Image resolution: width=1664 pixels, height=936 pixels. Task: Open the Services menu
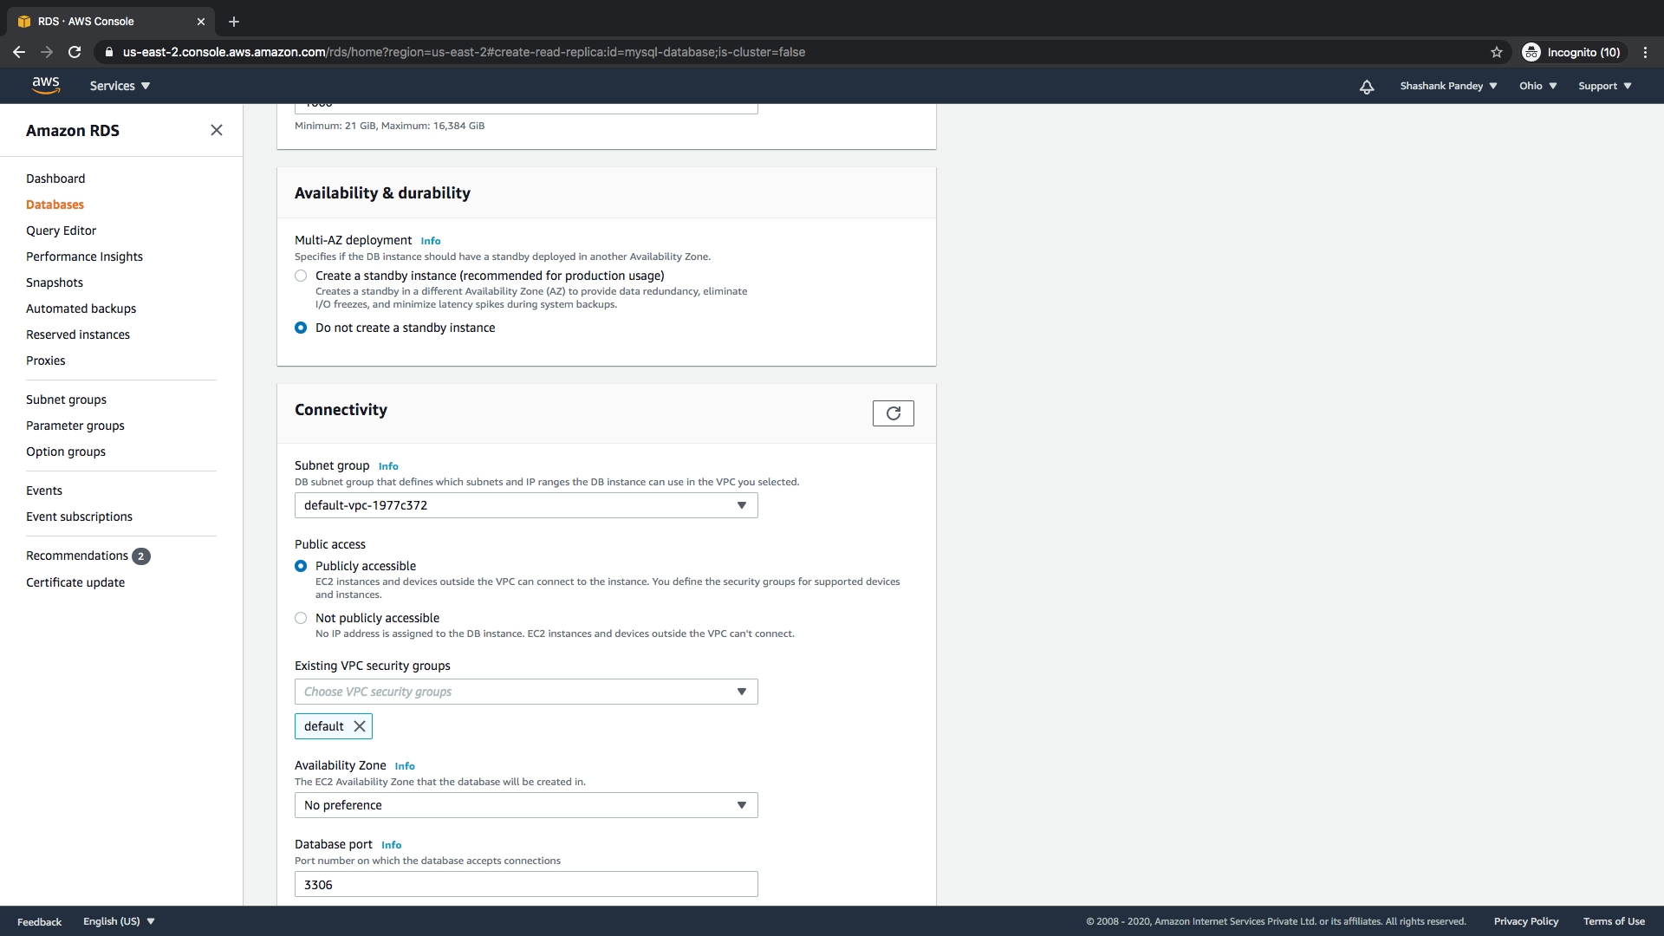click(x=120, y=86)
